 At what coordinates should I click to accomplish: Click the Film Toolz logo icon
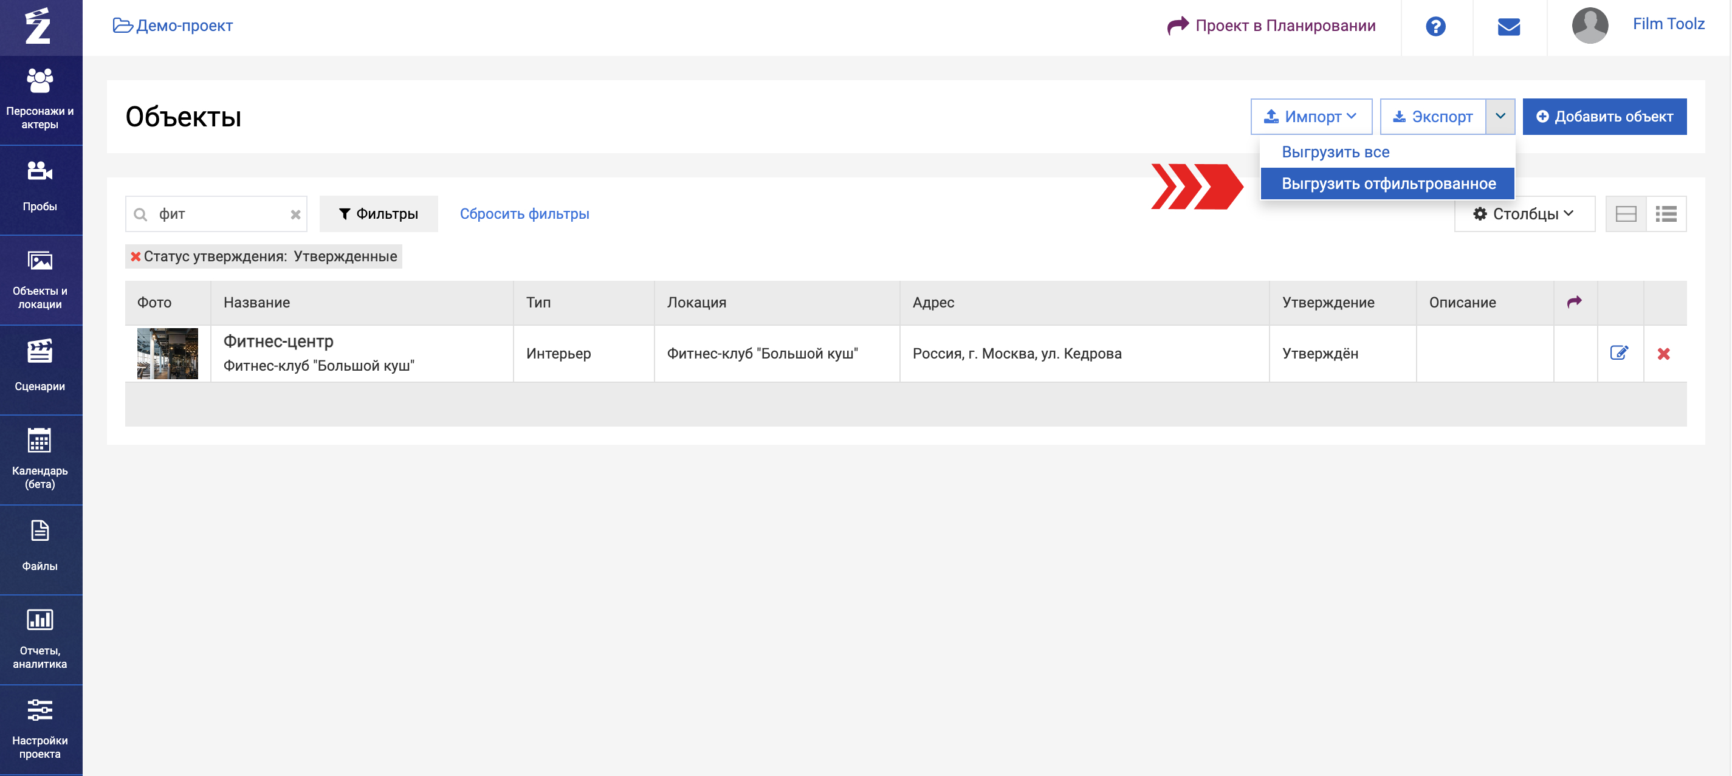(x=38, y=26)
